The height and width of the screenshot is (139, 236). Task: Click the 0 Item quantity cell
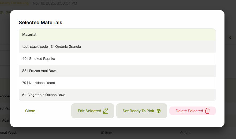(x=185, y=133)
